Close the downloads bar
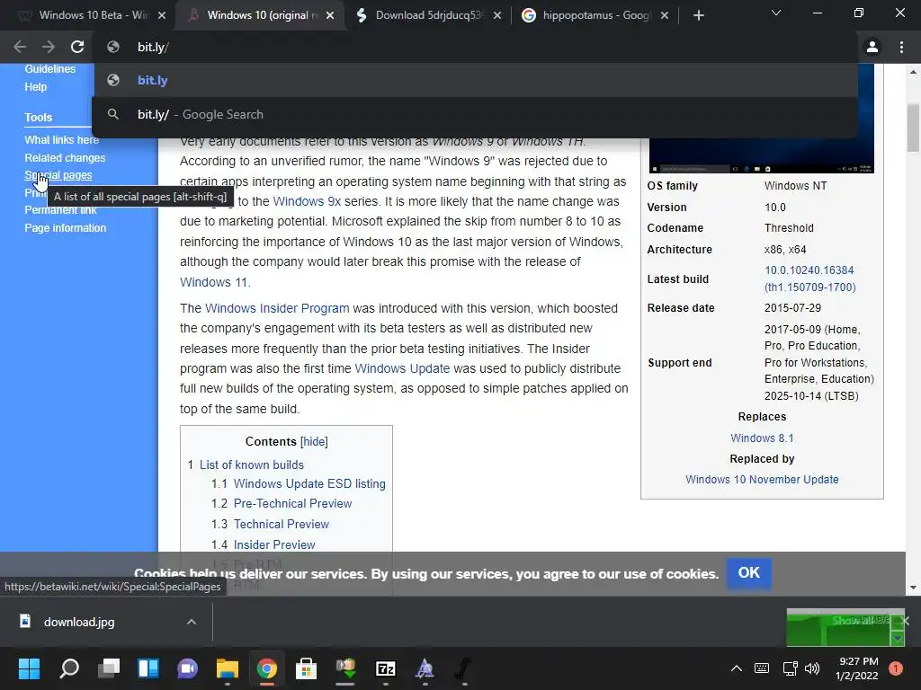Image resolution: width=921 pixels, height=690 pixels. pyautogui.click(x=905, y=621)
